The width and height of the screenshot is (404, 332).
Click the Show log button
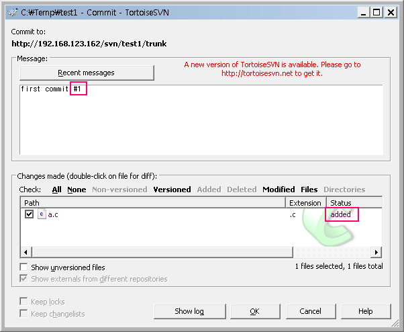[x=189, y=311]
